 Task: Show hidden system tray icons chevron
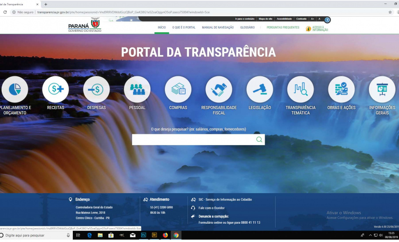(370, 235)
